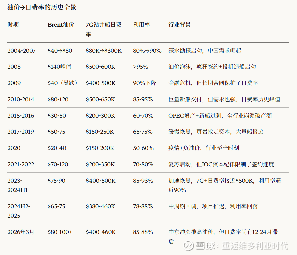This screenshot has height=255, width=297.
Task: Select text OPEC增产+新船过剩
Action: tap(195, 116)
